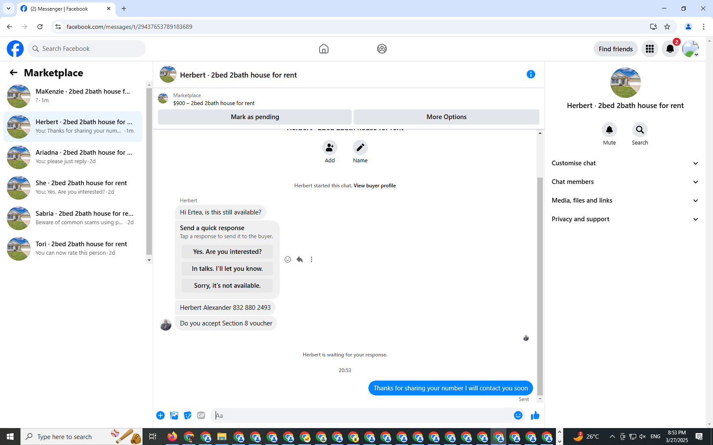The height and width of the screenshot is (445, 713).
Task: Click the Find friends button
Action: click(x=615, y=49)
